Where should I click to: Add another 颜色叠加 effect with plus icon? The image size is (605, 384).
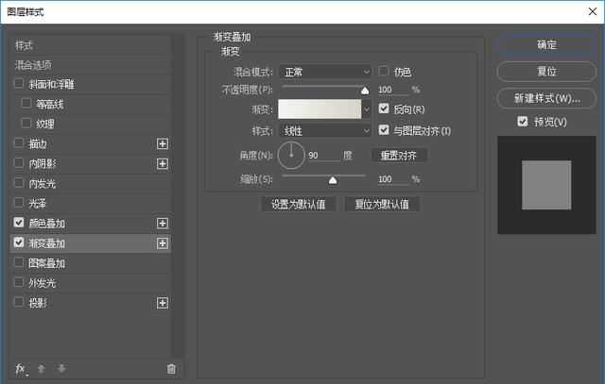tap(162, 223)
